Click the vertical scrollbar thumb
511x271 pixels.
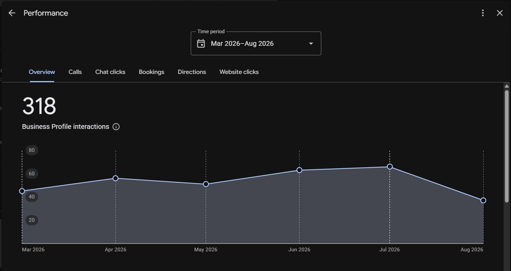click(x=507, y=146)
